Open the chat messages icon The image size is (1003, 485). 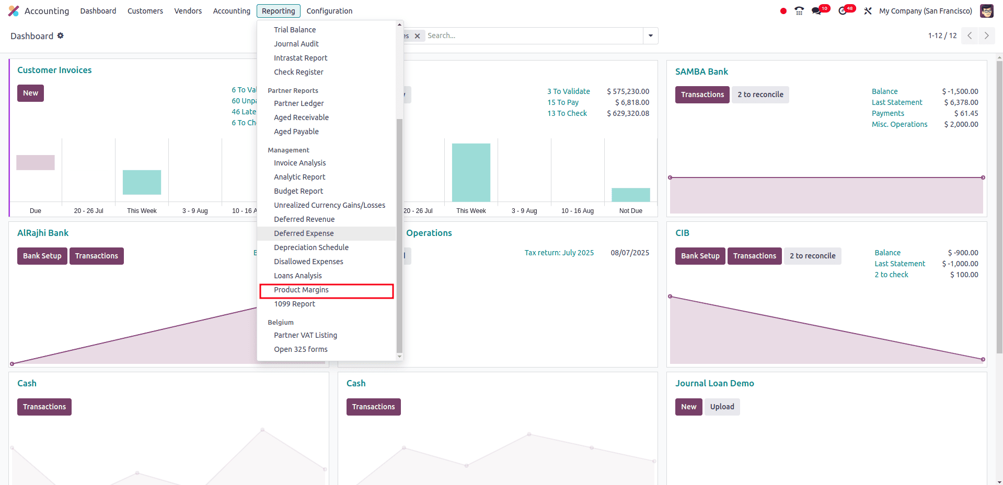click(x=816, y=11)
